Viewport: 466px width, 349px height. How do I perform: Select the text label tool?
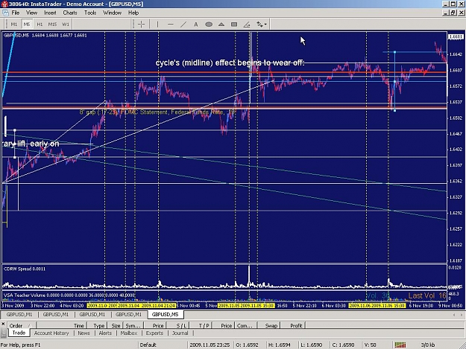[x=196, y=25]
